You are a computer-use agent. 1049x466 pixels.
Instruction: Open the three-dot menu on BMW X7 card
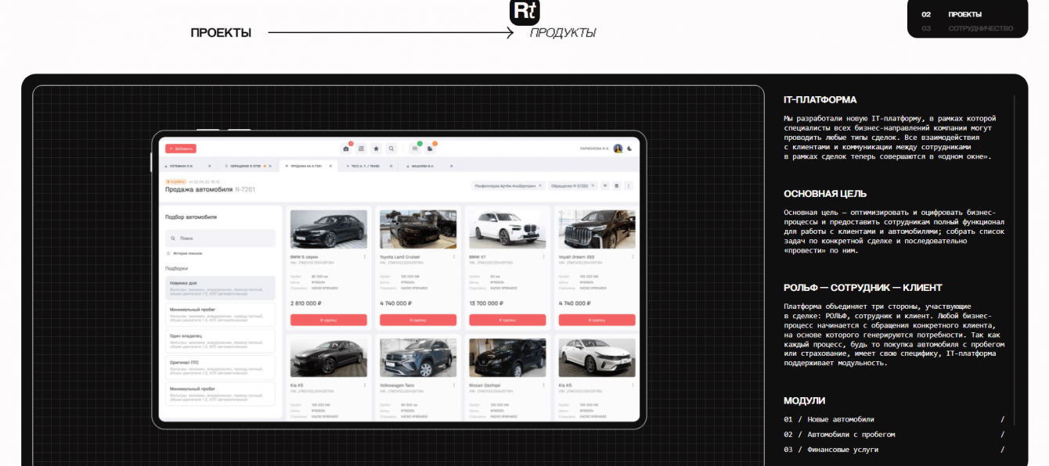coord(544,256)
